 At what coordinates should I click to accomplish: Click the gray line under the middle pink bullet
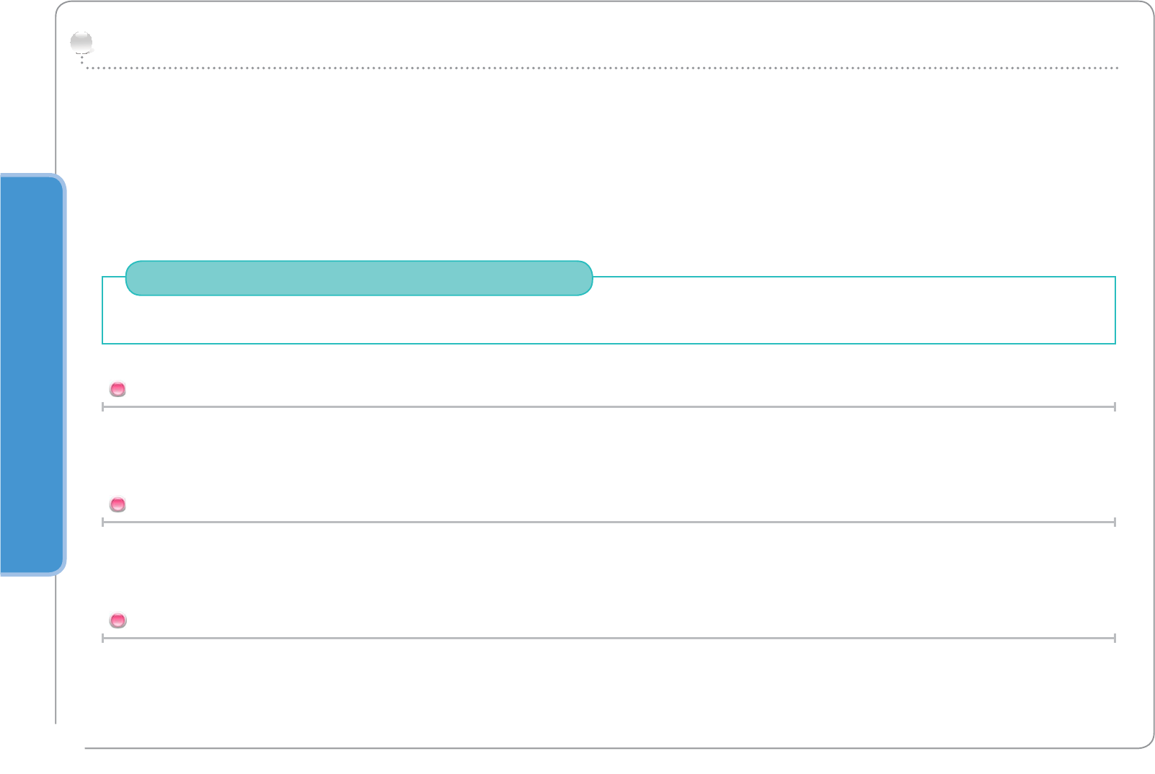pyautogui.click(x=609, y=522)
